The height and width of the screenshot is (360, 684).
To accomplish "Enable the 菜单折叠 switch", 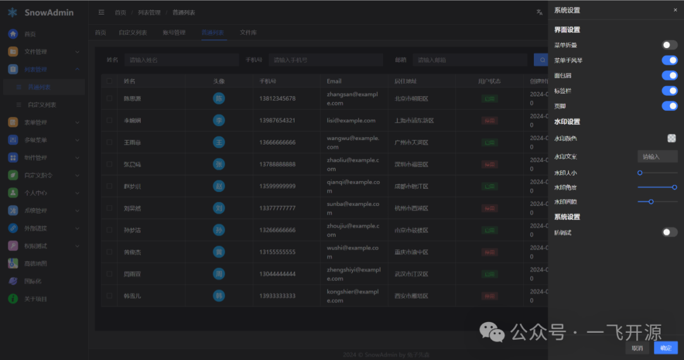I will tap(669, 45).
